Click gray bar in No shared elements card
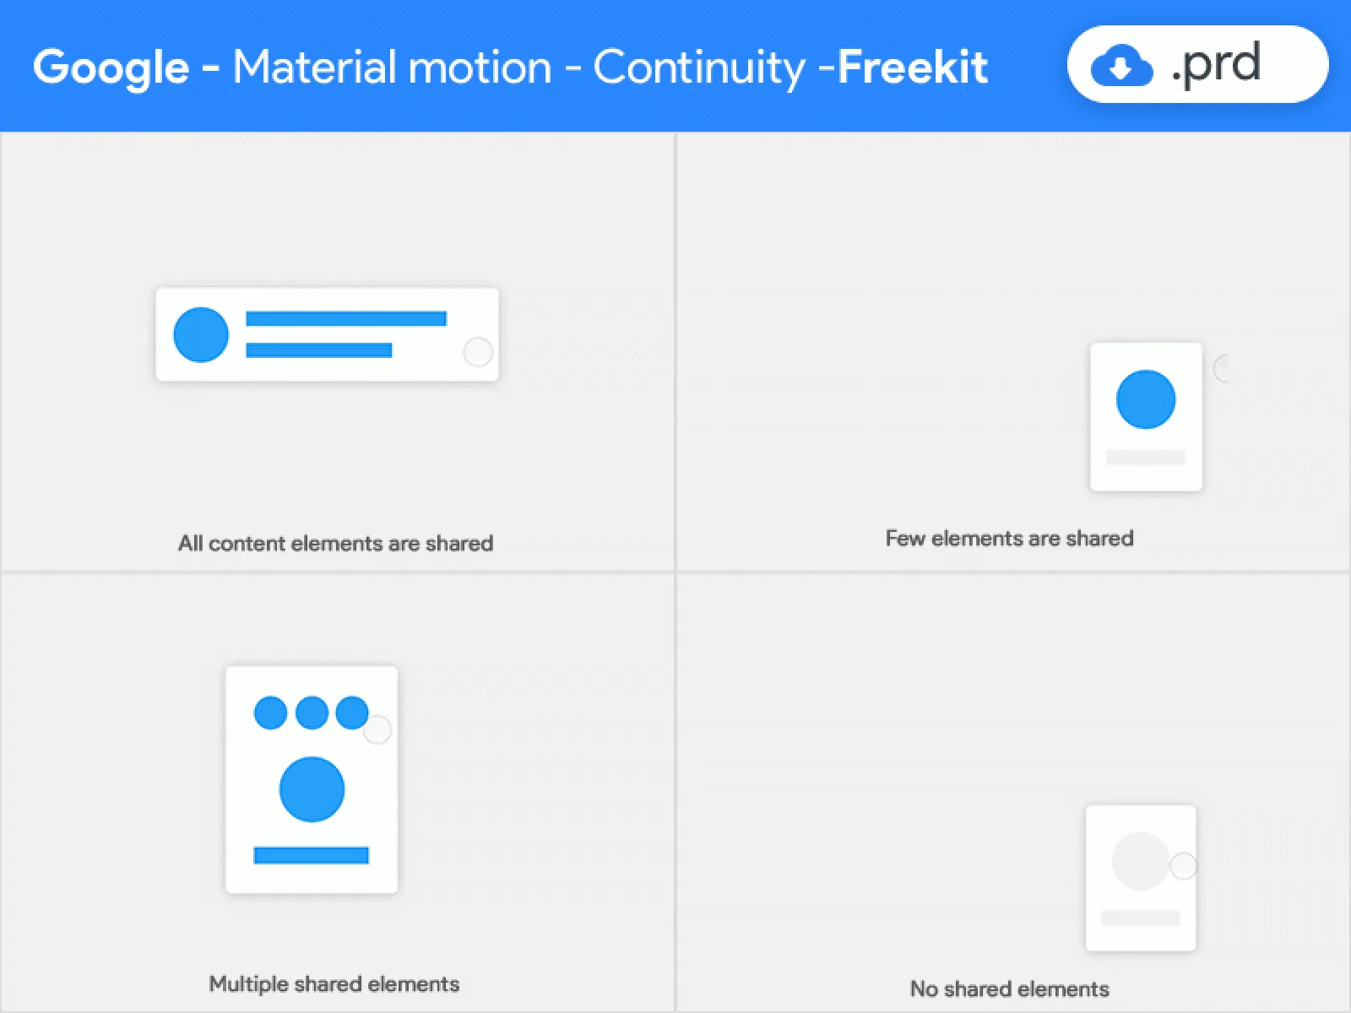This screenshot has height=1013, width=1351. click(1140, 918)
